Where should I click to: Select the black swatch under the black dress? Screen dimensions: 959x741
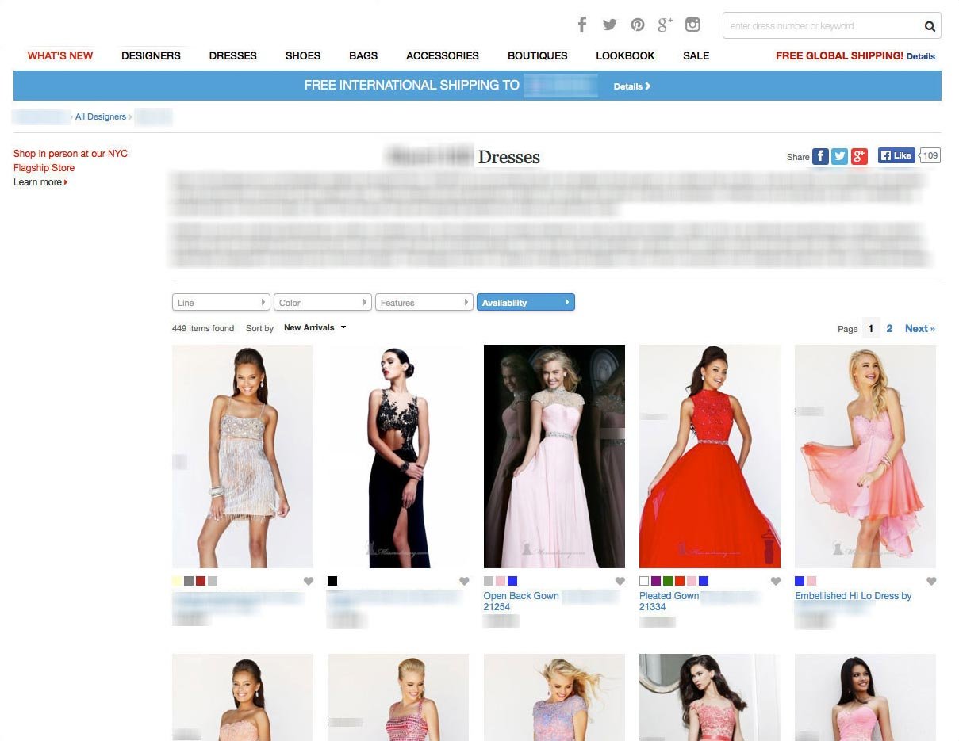coord(332,581)
